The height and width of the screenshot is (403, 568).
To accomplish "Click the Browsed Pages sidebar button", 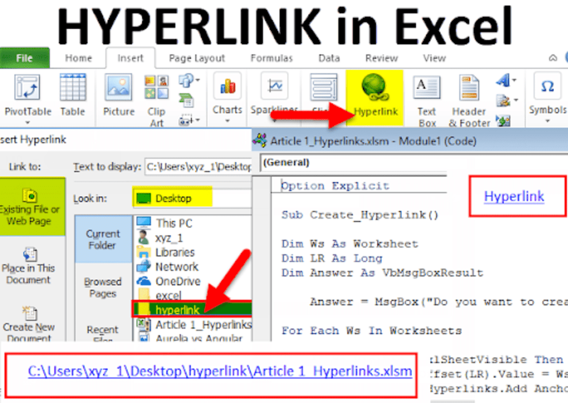I will (103, 288).
